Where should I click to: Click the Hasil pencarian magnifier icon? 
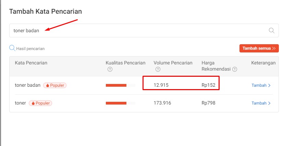pyautogui.click(x=12, y=48)
